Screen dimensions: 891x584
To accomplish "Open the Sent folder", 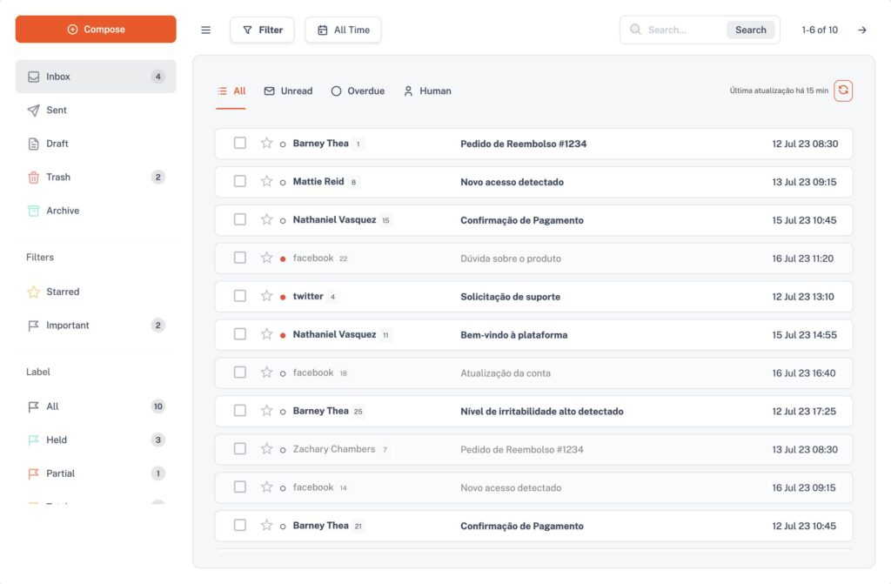I will tap(57, 111).
